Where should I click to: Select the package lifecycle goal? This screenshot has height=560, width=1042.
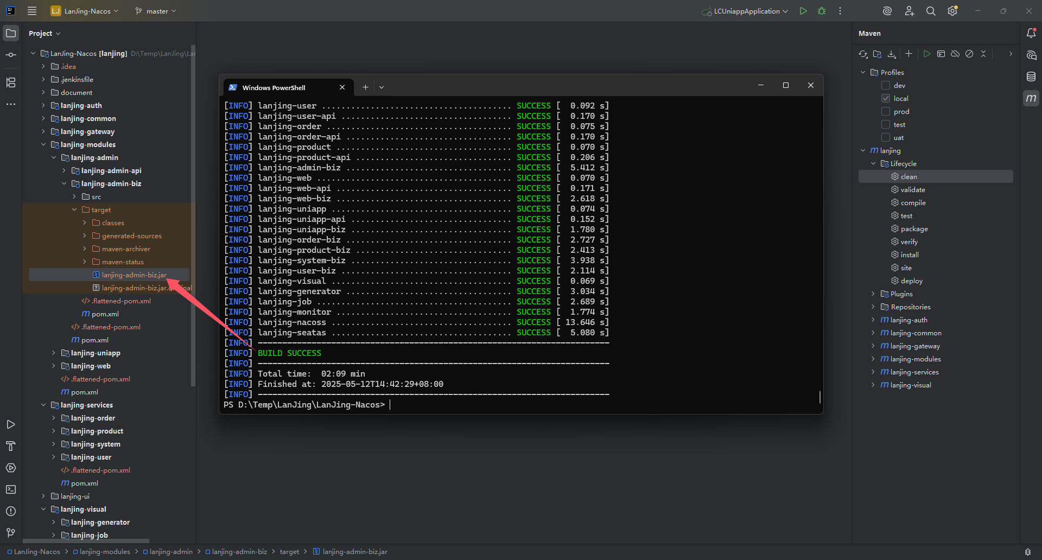914,228
